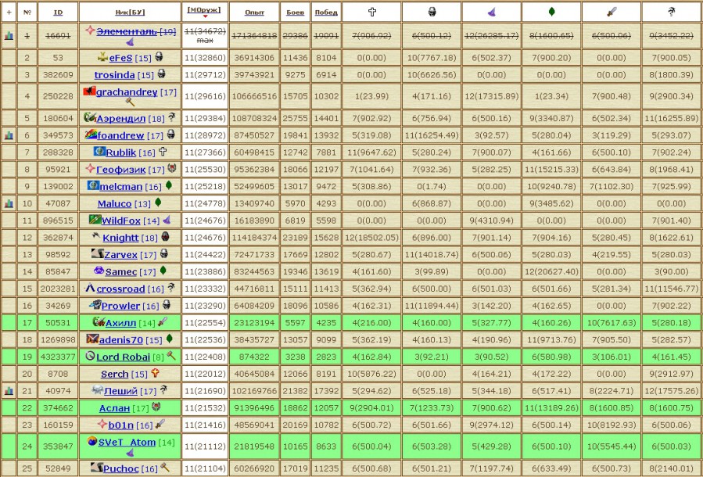Click the clan emblem beside Аэрендил
This screenshot has height=477, width=703.
(90, 117)
